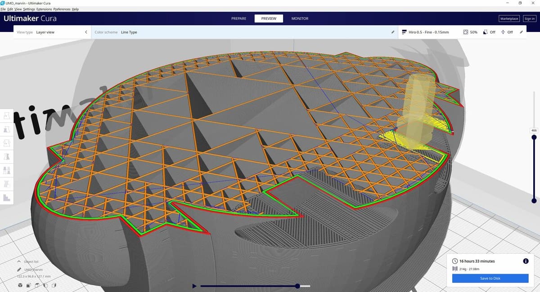The image size is (540, 292).
Task: Switch camera to right side view icon
Action: click(54, 285)
